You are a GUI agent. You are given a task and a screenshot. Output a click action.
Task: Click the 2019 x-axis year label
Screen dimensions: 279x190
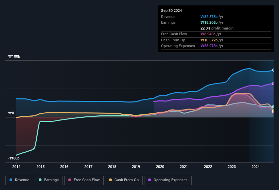[x=136, y=167]
